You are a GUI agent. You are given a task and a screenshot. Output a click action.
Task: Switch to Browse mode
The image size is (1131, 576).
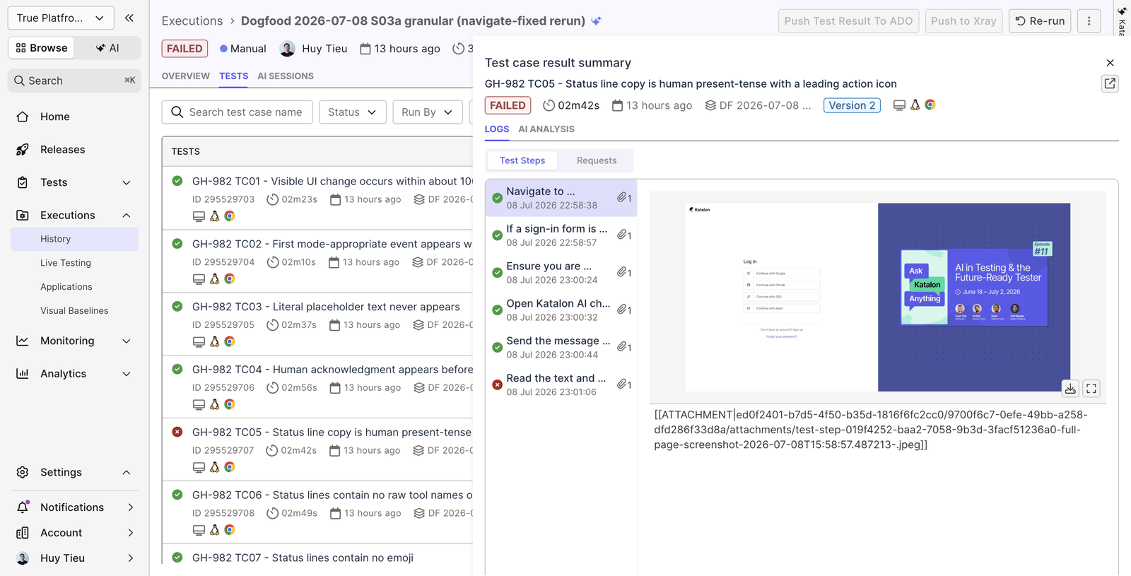42,48
